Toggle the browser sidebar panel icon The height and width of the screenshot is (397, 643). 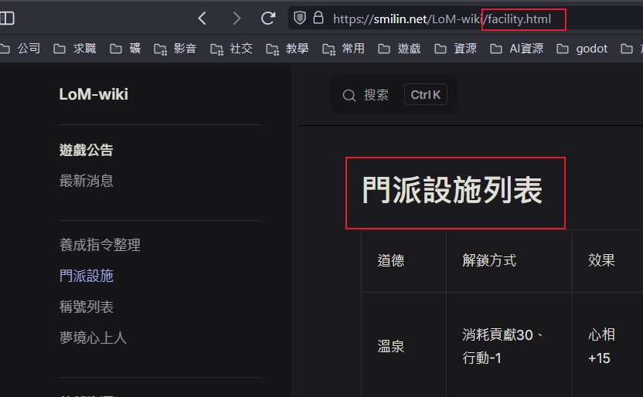click(x=7, y=18)
